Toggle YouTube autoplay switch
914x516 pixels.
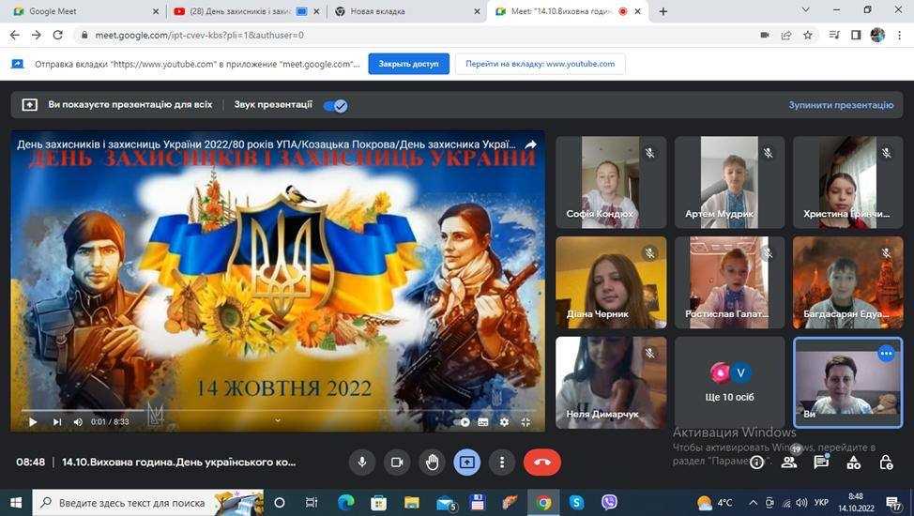[x=464, y=422]
